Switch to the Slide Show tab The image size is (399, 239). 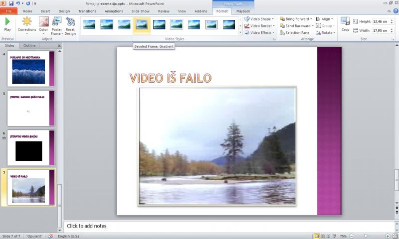[141, 11]
